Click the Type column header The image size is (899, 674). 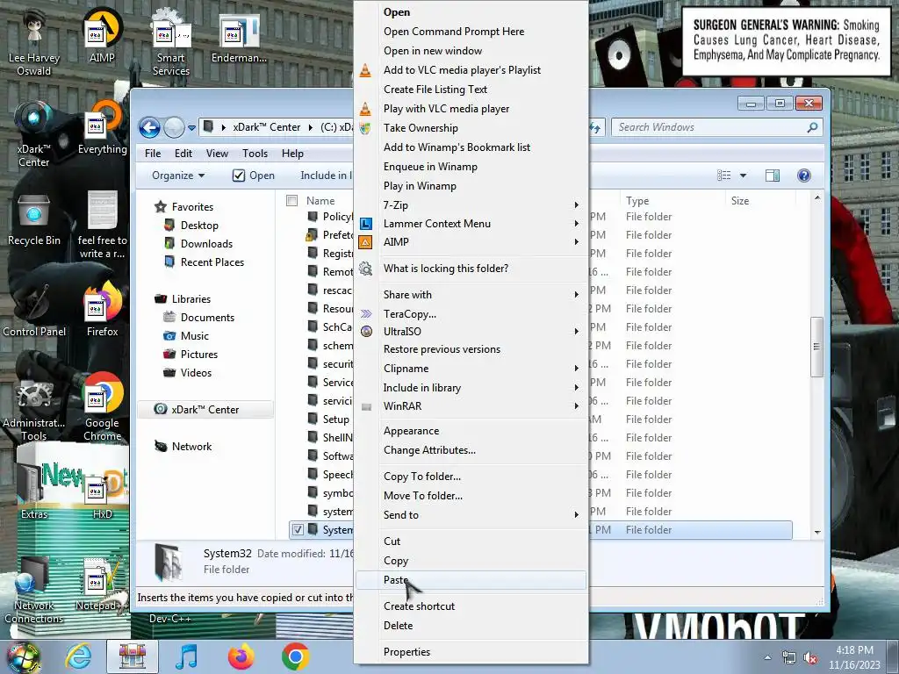pos(672,201)
